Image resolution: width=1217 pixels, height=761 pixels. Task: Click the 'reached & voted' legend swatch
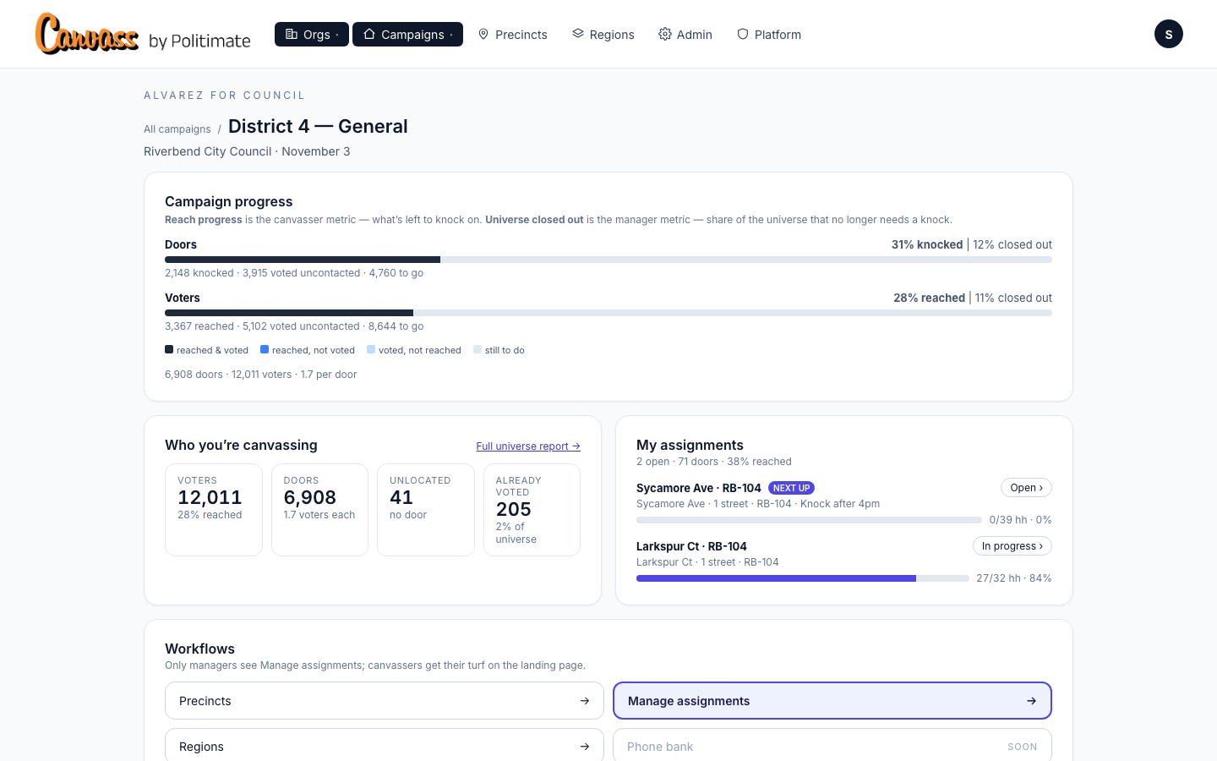[169, 349]
